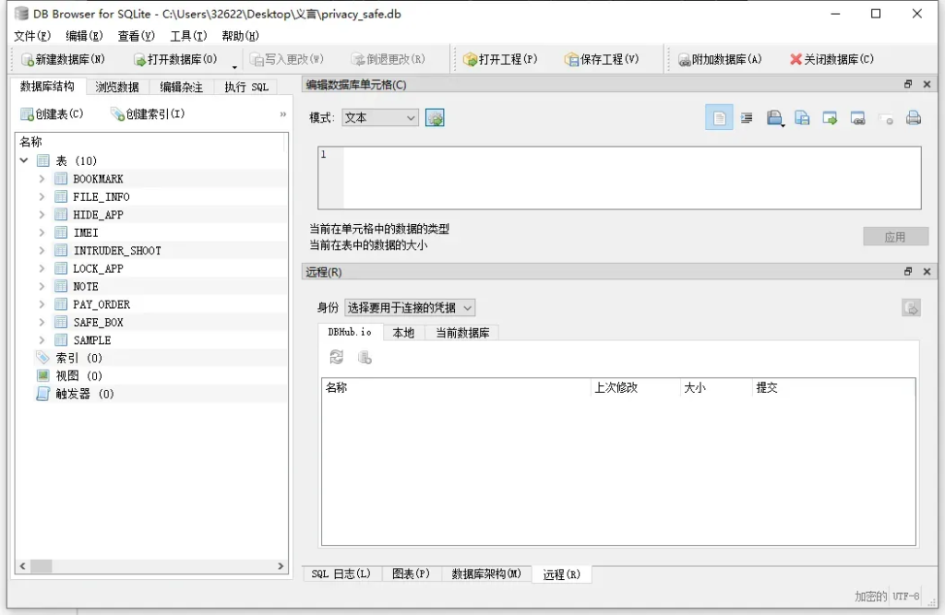945x615 pixels.
Task: Open the 工具(T) menu
Action: click(188, 36)
